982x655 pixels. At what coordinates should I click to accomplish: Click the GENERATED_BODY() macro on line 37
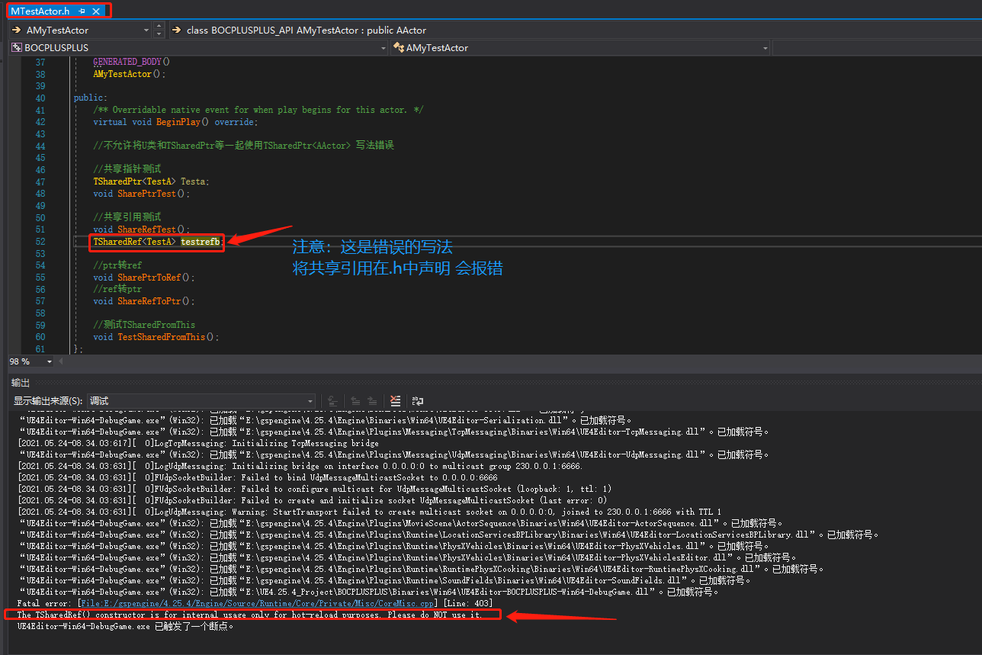pyautogui.click(x=132, y=61)
